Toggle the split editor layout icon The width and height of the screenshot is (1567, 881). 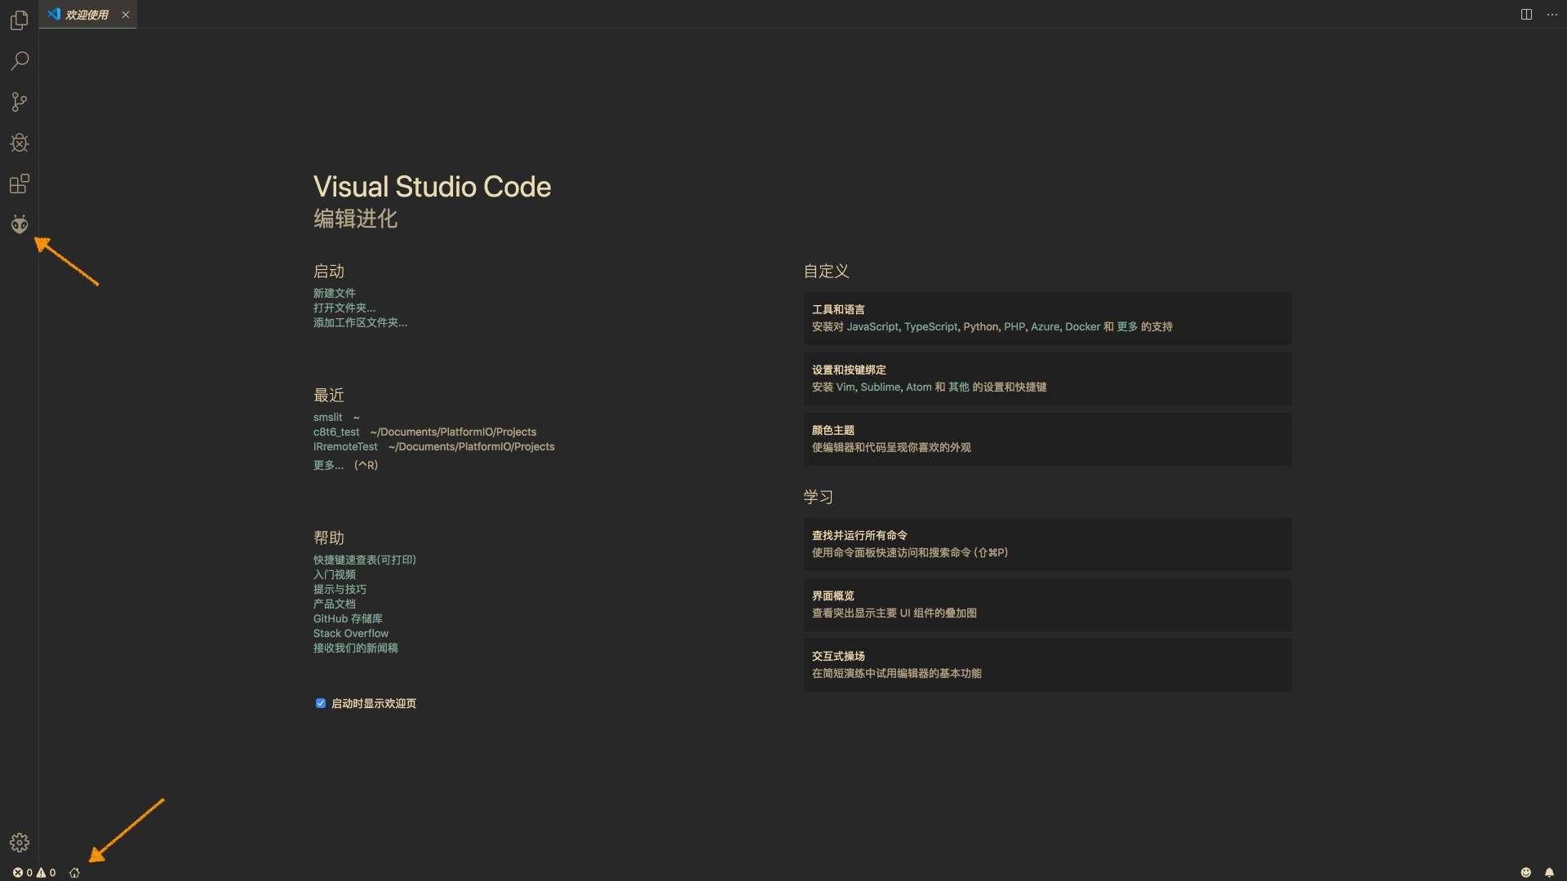[1525, 14]
